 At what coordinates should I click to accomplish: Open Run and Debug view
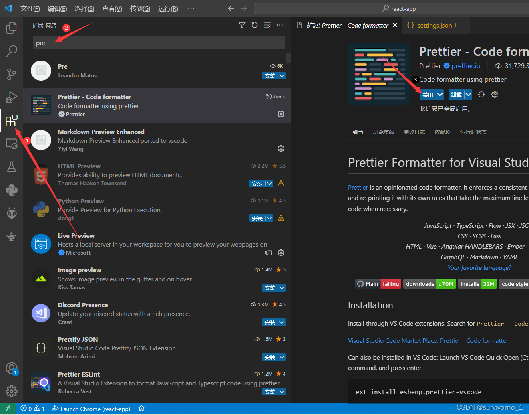pos(12,97)
